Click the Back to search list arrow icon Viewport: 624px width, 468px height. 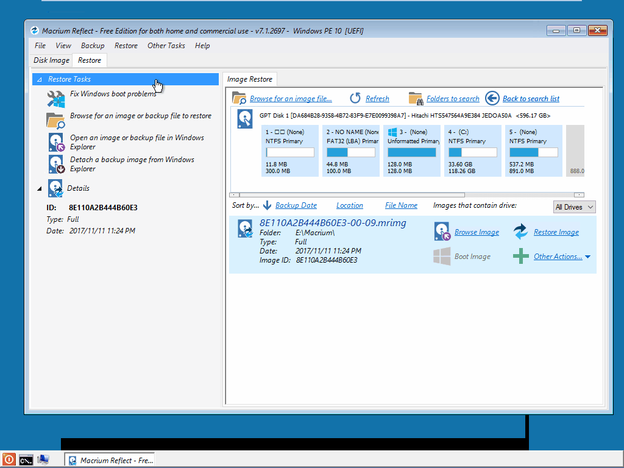[x=492, y=98]
